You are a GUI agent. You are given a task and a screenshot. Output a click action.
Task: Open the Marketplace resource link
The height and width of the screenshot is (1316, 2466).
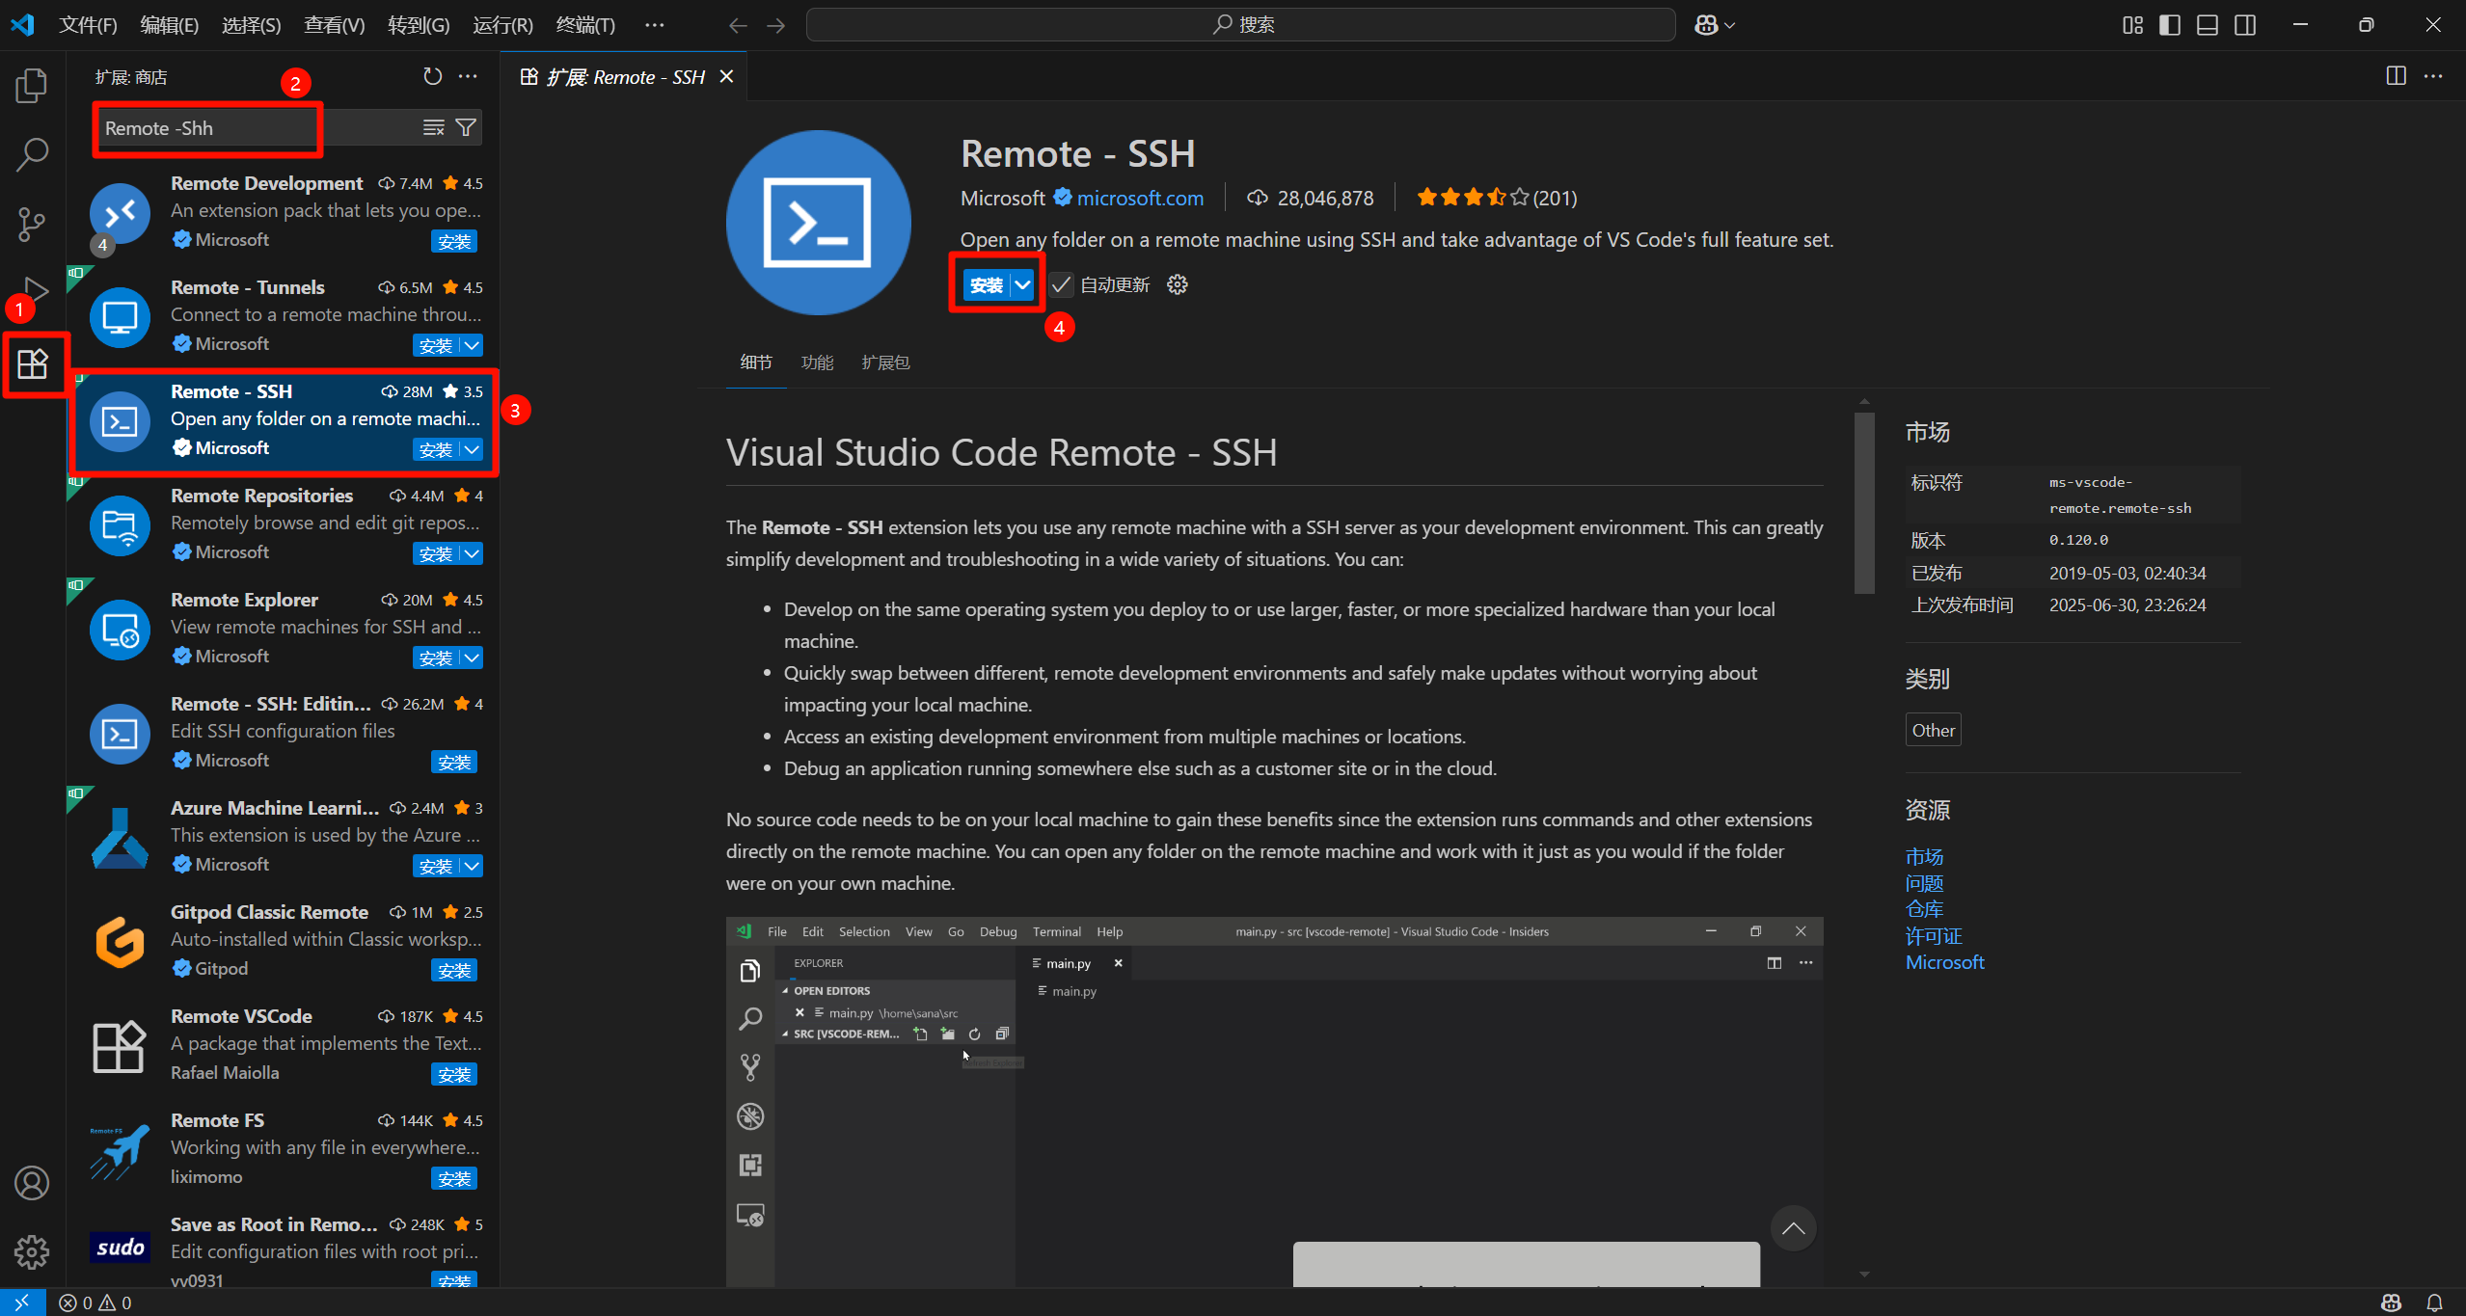(1924, 856)
